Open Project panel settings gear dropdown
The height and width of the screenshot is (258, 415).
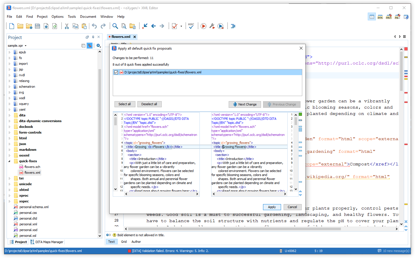pos(99,46)
